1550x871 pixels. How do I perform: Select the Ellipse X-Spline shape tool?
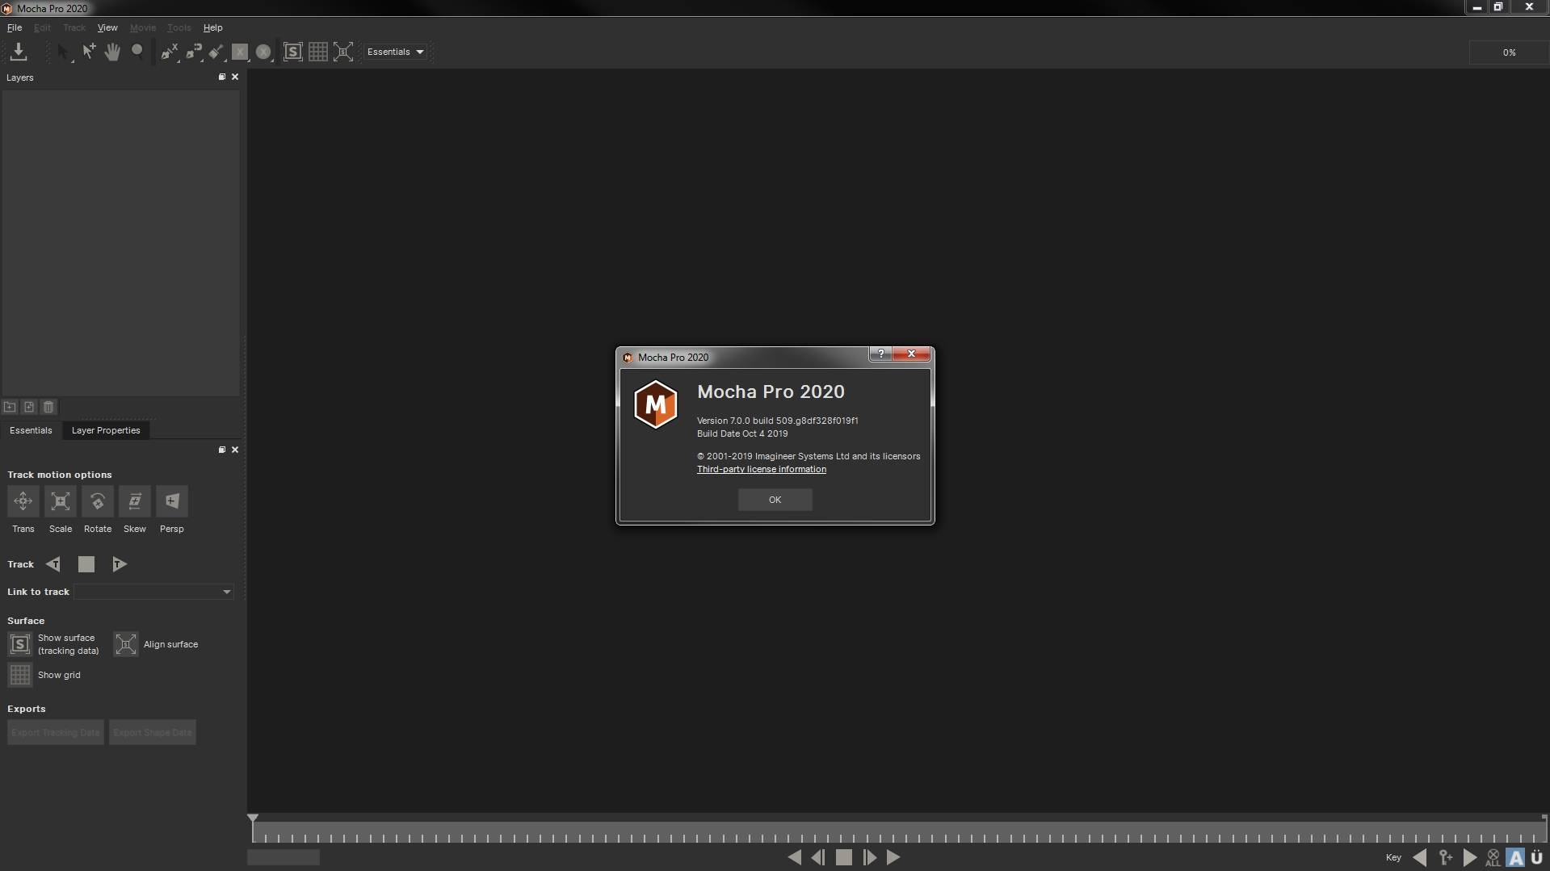click(x=263, y=52)
